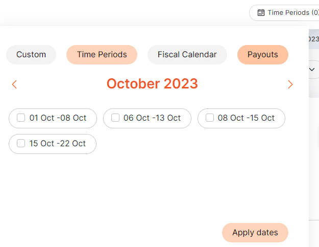Viewport: 319px width, 247px height.
Task: Enable the 06 Oct -13 Oct checkbox
Action: 115,118
